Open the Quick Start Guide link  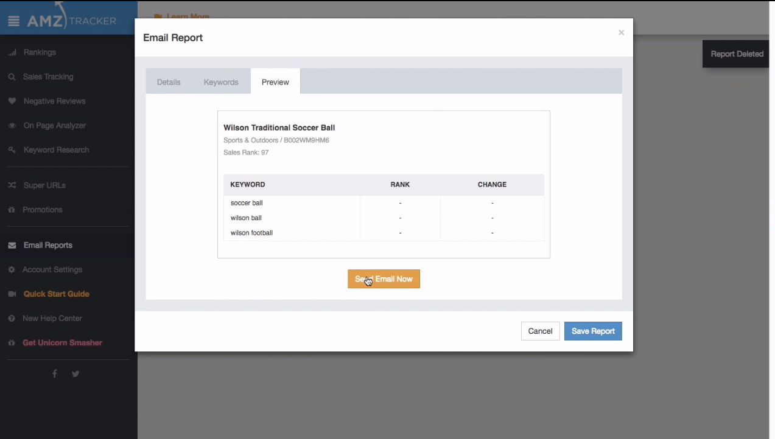point(57,294)
